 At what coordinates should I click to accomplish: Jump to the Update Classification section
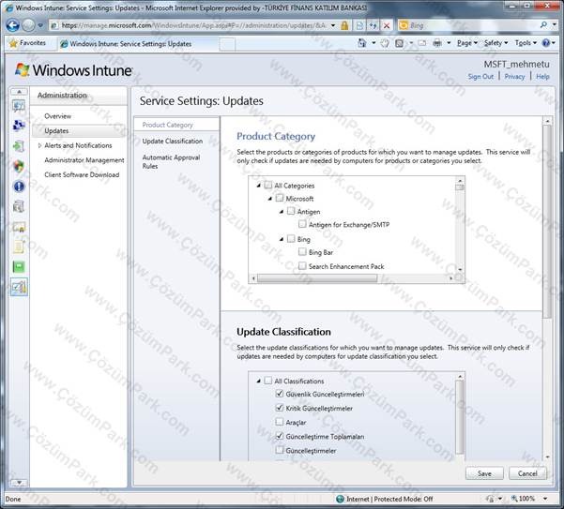[x=173, y=142]
